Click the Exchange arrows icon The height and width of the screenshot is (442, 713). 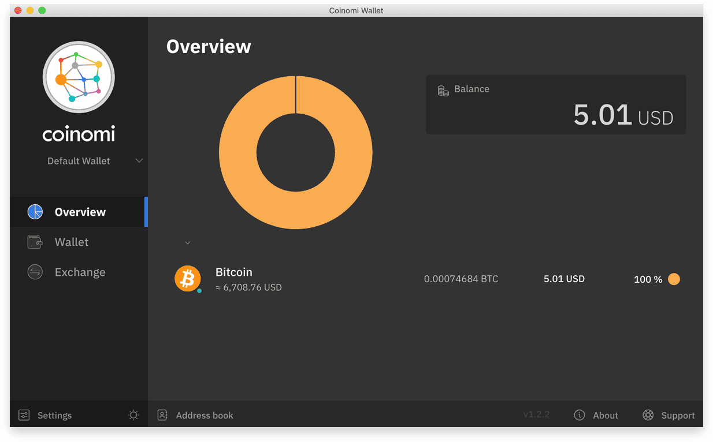point(35,272)
